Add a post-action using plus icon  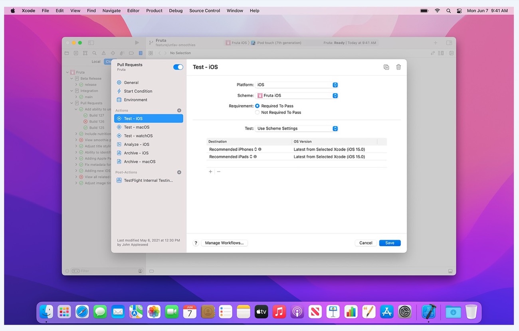click(x=179, y=172)
